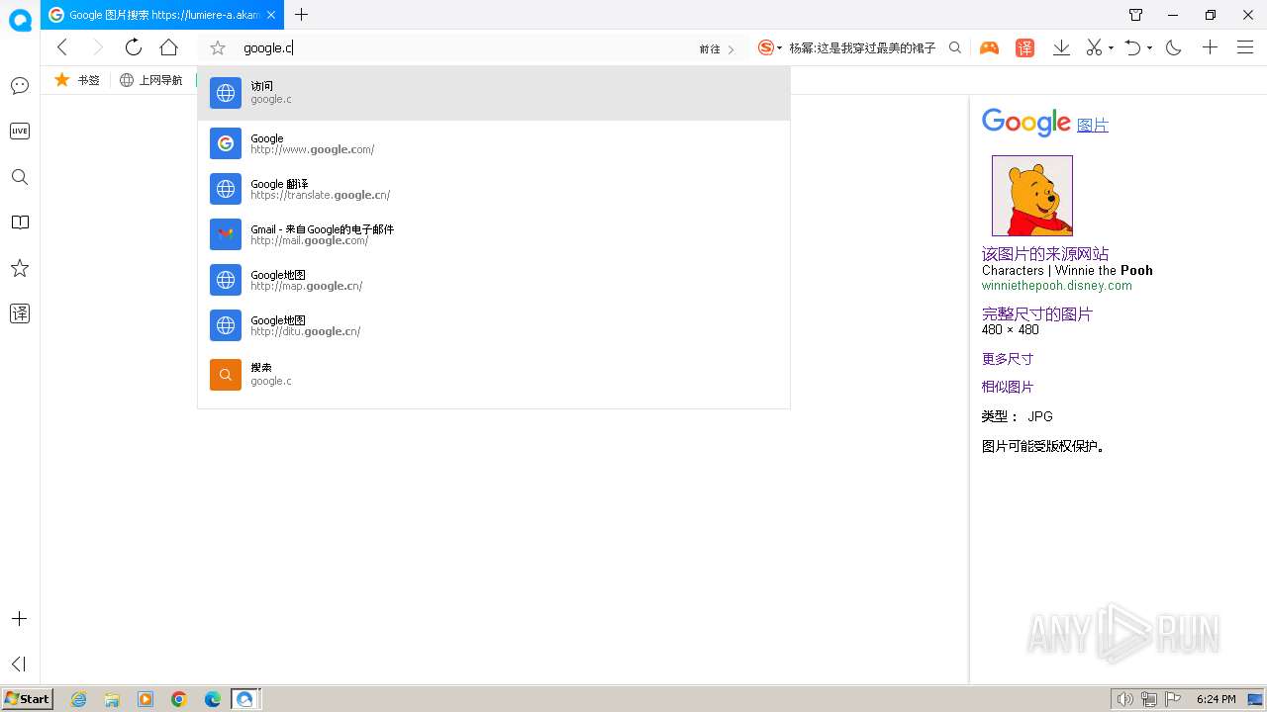This screenshot has width=1267, height=712.
Task: Click the browser logo icon
Action: [20, 20]
